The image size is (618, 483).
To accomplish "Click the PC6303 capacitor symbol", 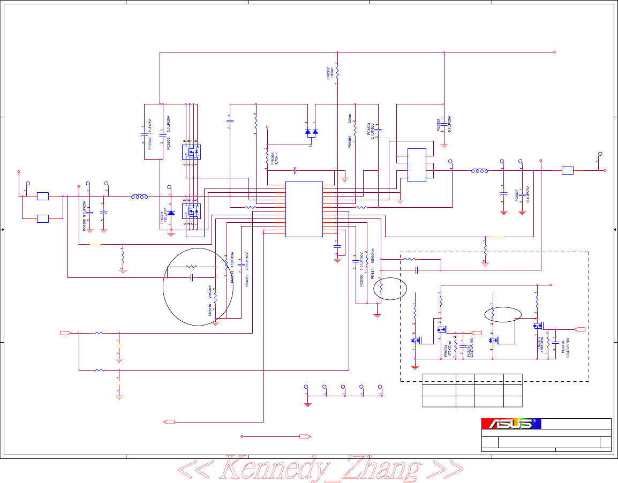I will pyautogui.click(x=444, y=124).
